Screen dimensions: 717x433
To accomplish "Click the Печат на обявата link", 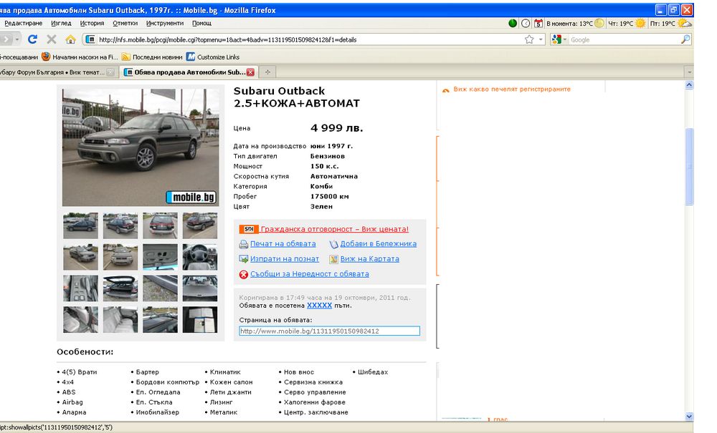I will coord(283,243).
